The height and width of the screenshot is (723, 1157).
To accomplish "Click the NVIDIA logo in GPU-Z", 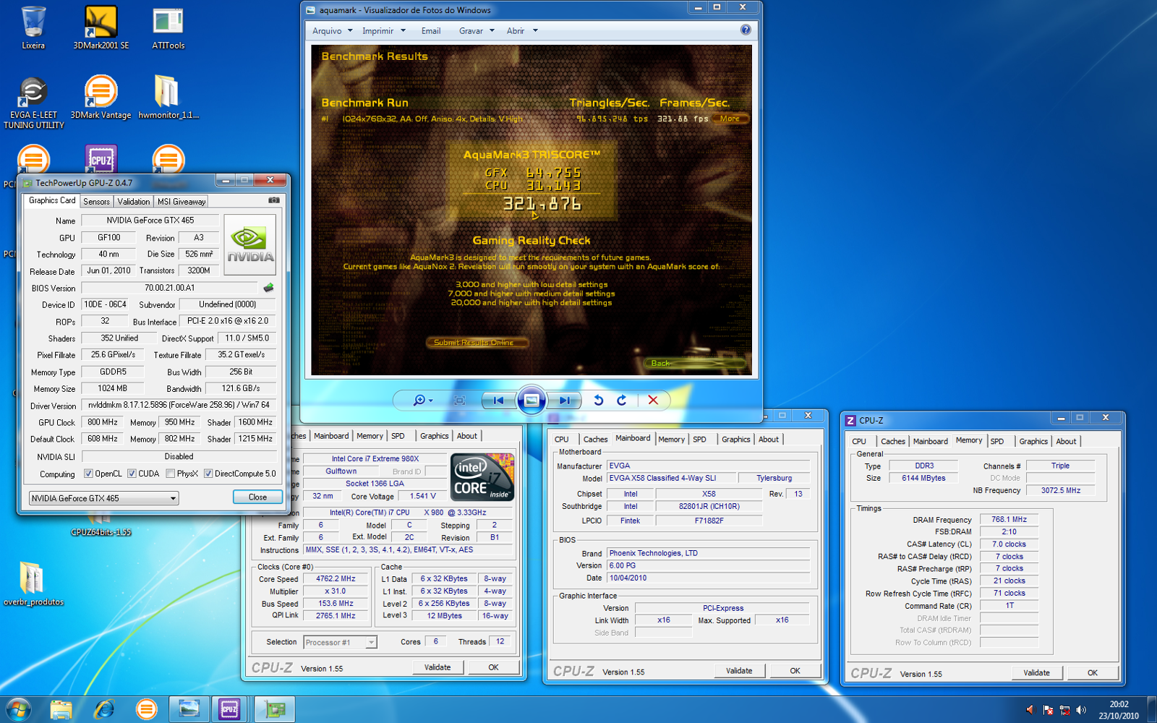I will [x=250, y=244].
